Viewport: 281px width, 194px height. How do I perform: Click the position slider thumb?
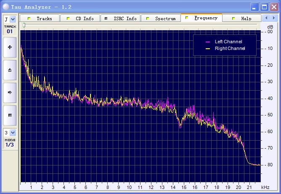click(24, 26)
